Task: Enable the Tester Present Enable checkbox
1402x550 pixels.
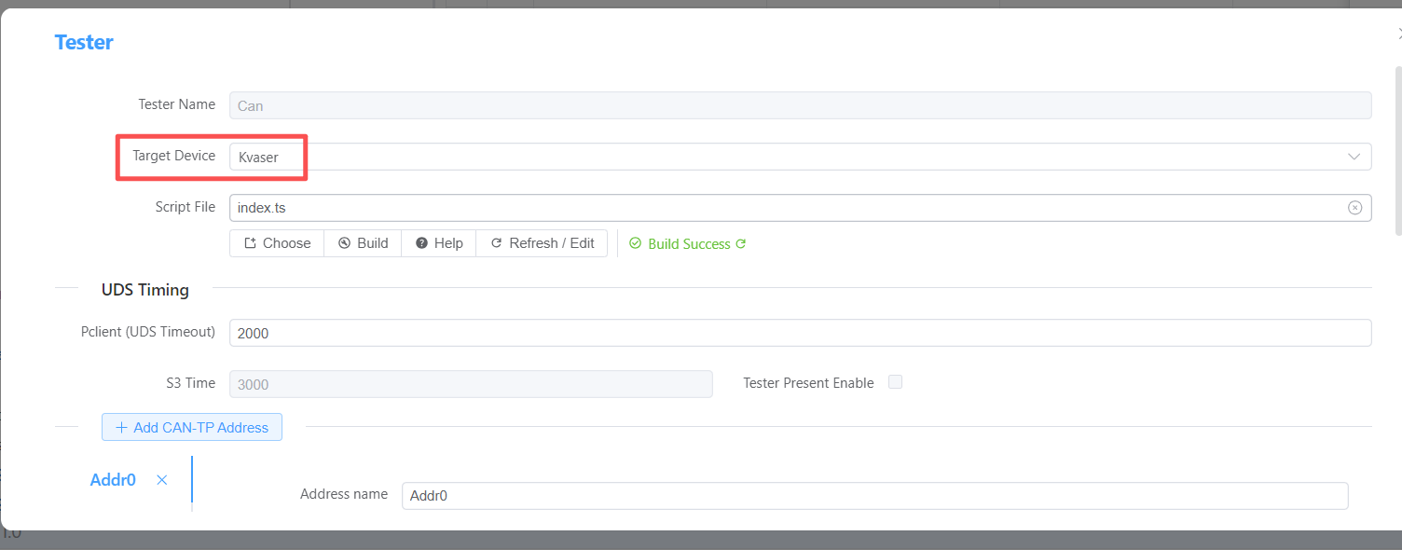Action: point(895,382)
